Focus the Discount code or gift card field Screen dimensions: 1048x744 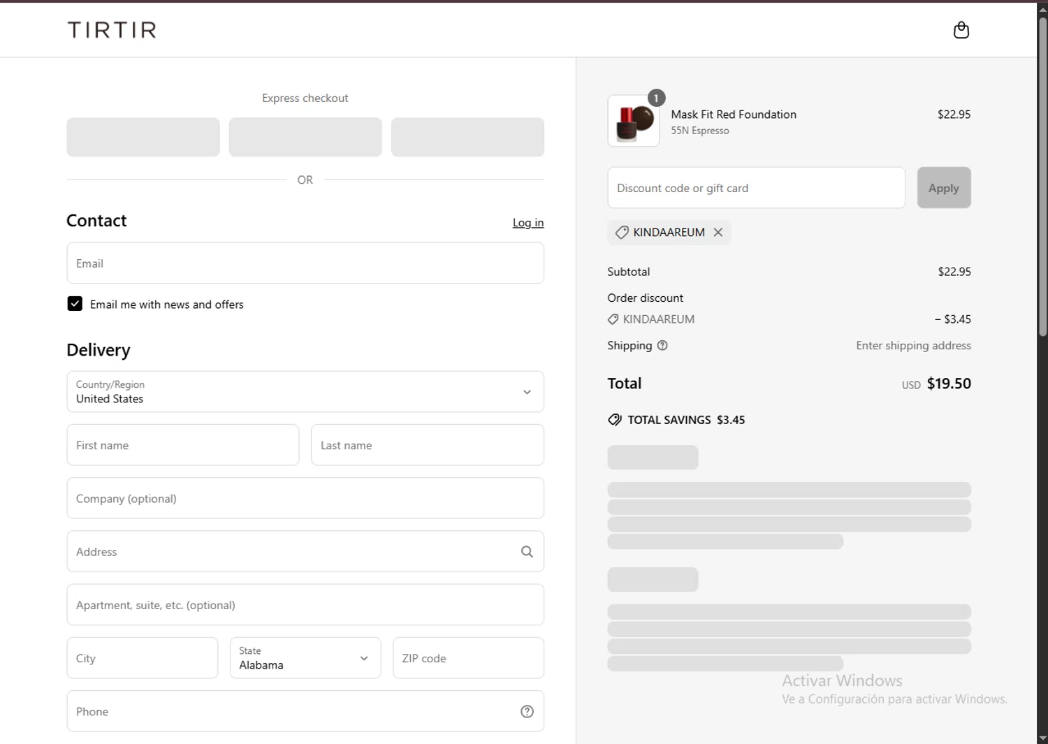pos(757,188)
